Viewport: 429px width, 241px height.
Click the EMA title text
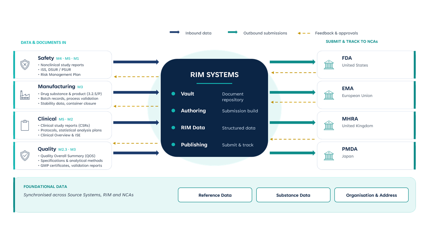(x=348, y=88)
